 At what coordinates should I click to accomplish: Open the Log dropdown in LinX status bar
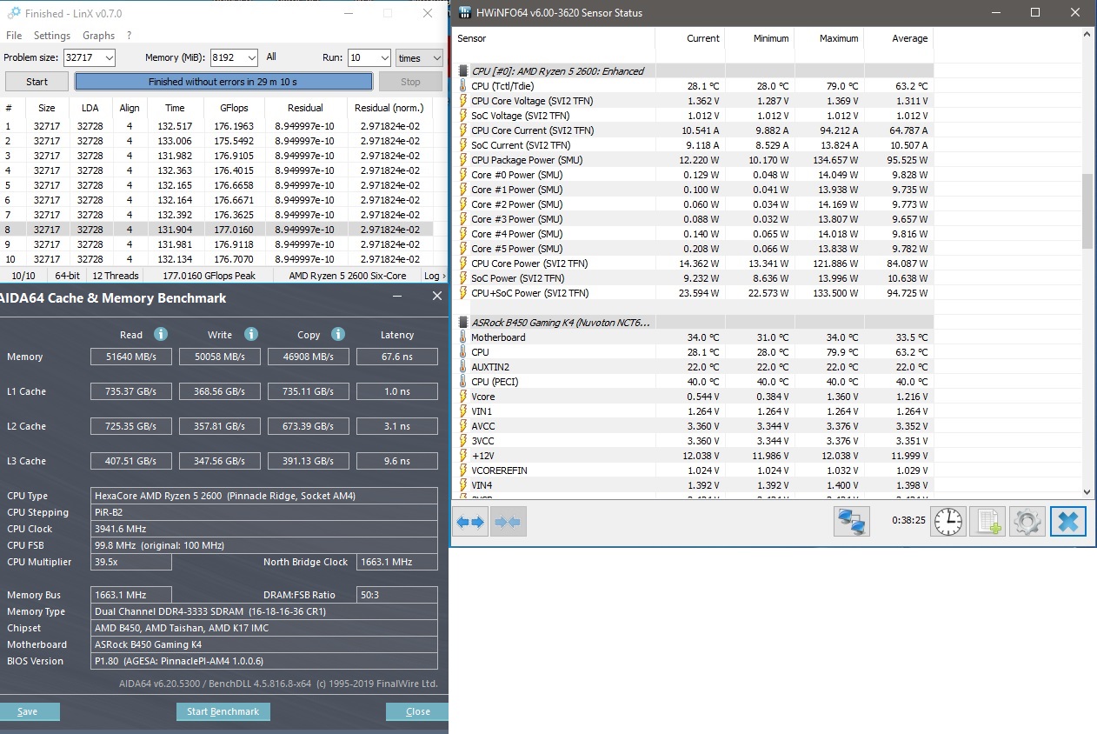[433, 276]
